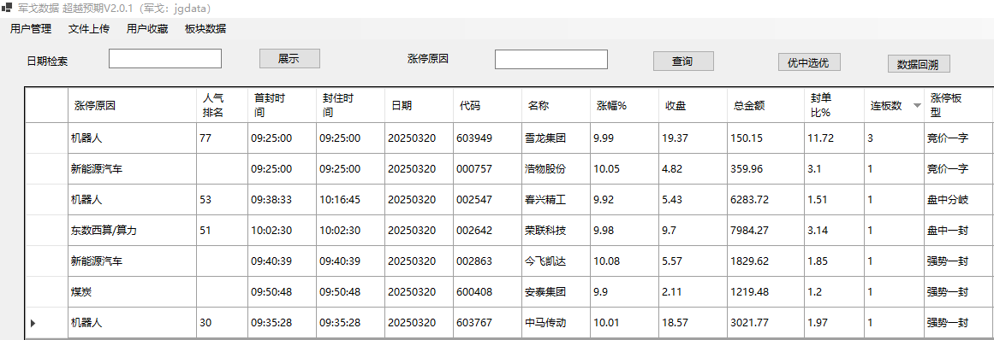This screenshot has width=994, height=340.
Task: Select the 安泰集团 name cell
Action: 556,292
